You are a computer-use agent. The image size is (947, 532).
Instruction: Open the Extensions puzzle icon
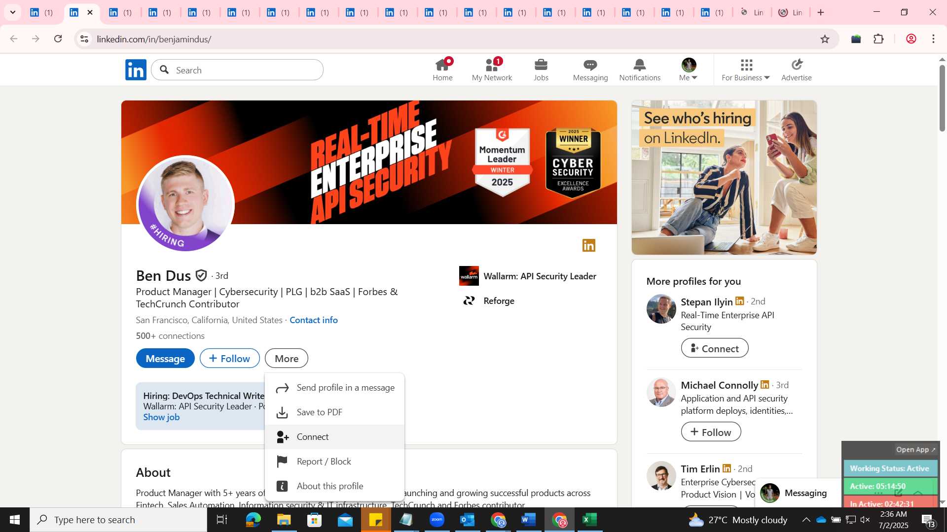click(x=878, y=39)
